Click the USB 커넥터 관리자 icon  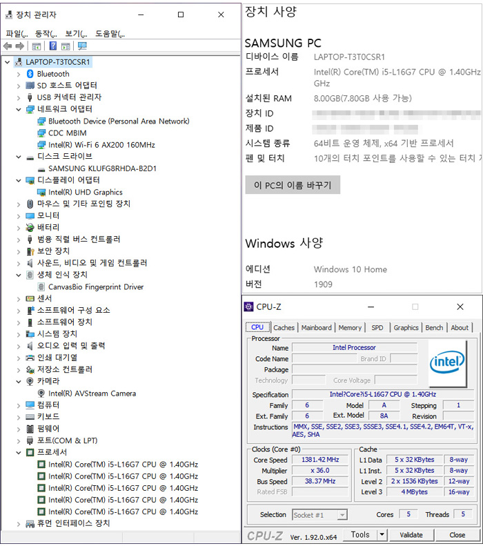30,97
